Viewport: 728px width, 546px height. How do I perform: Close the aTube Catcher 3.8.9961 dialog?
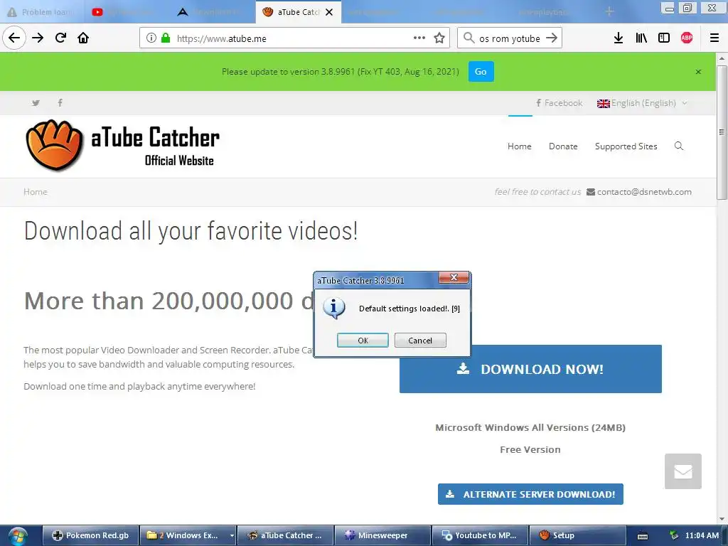(454, 278)
